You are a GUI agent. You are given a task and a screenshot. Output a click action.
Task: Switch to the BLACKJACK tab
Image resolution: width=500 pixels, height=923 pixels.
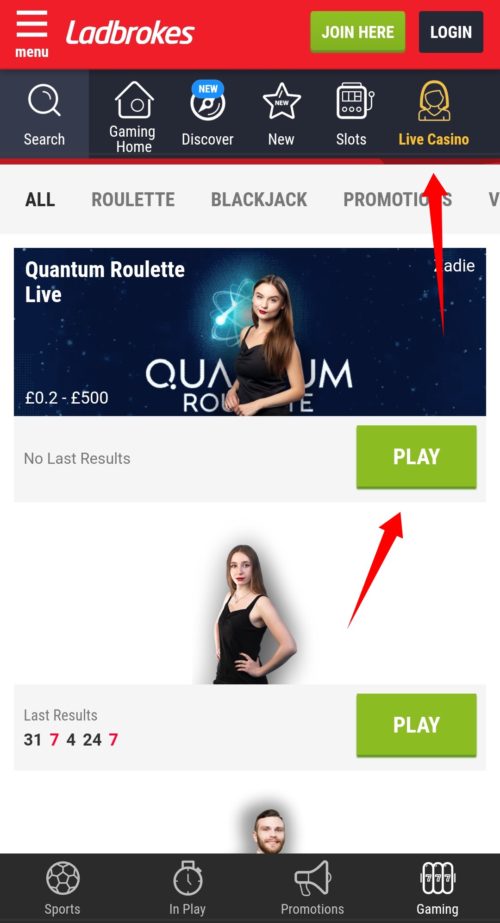point(259,200)
